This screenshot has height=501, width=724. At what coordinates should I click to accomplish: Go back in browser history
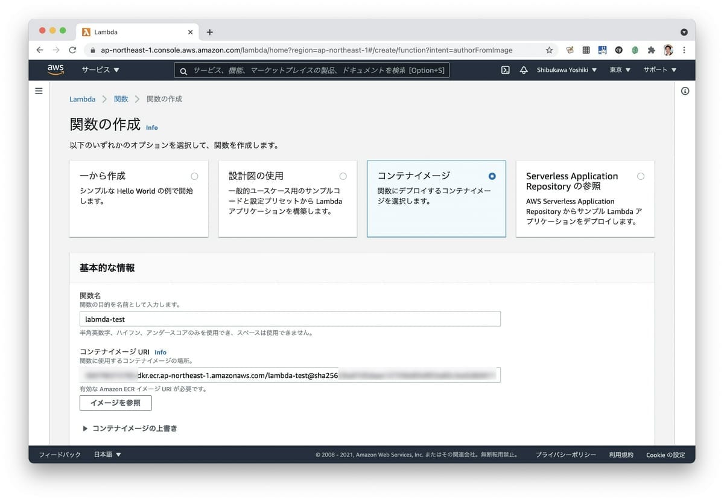point(40,50)
